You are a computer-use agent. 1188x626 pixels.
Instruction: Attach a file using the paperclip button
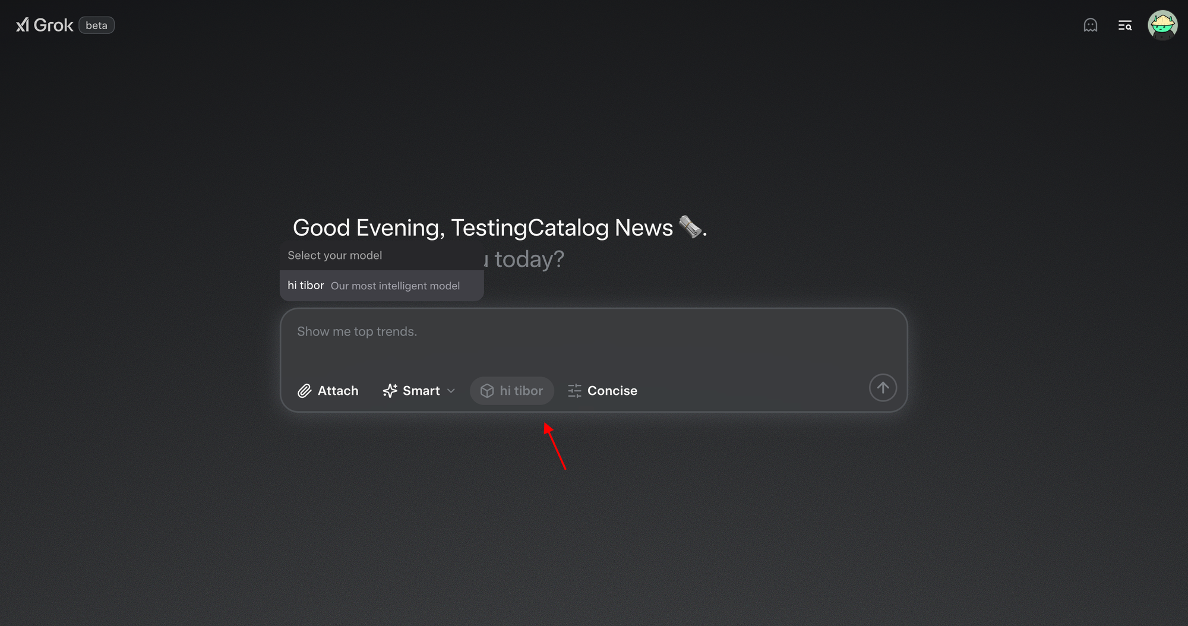click(328, 391)
